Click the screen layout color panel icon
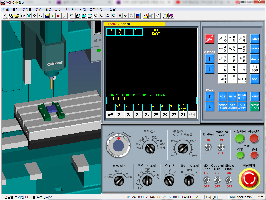This screenshot has width=266, height=200. coord(138,16)
